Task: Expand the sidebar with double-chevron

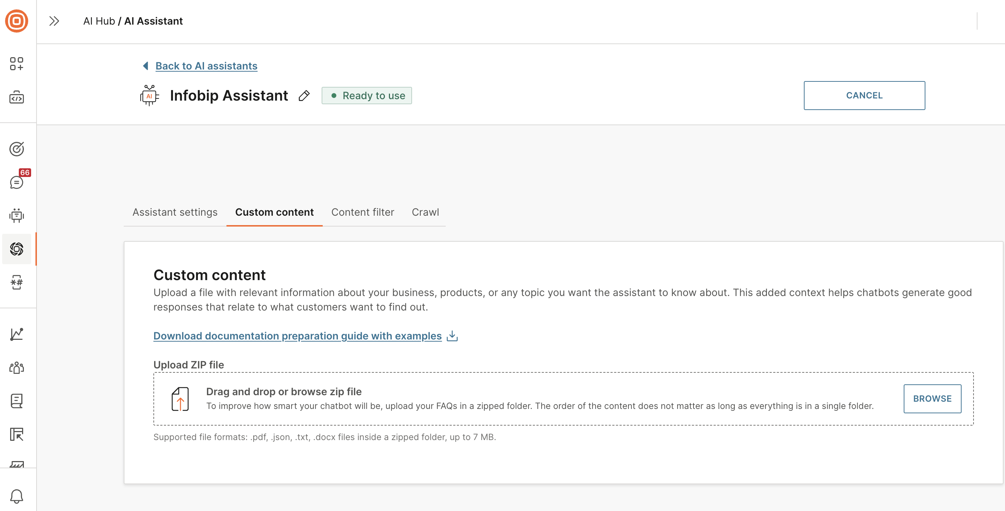Action: tap(54, 21)
